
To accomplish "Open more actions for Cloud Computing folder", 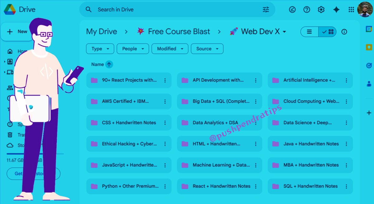I will [346, 102].
